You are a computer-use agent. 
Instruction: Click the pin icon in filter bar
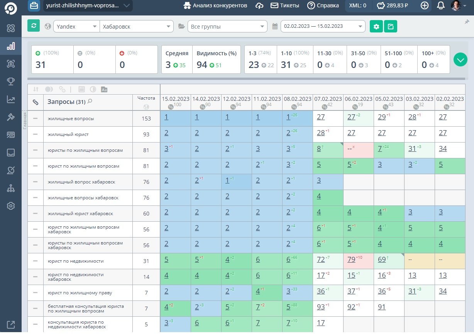[467, 22]
